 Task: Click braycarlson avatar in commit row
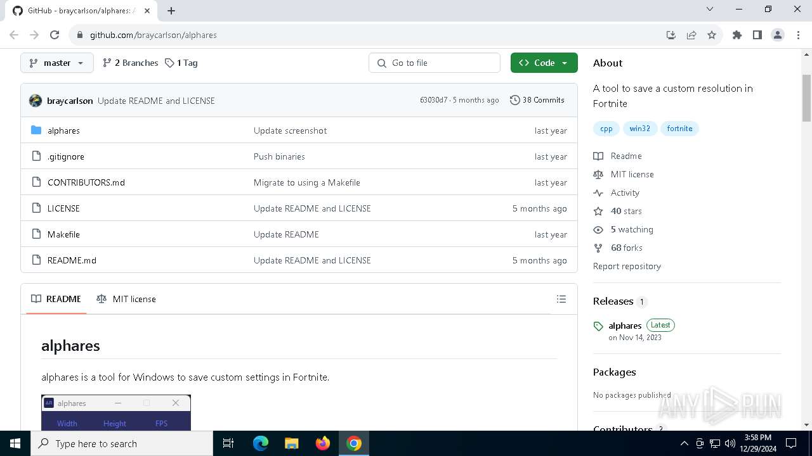pos(36,100)
